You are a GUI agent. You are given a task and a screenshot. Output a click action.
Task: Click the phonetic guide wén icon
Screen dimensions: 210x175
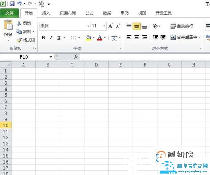pyautogui.click(x=114, y=38)
